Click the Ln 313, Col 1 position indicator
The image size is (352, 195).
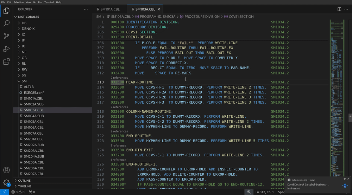[265, 192]
